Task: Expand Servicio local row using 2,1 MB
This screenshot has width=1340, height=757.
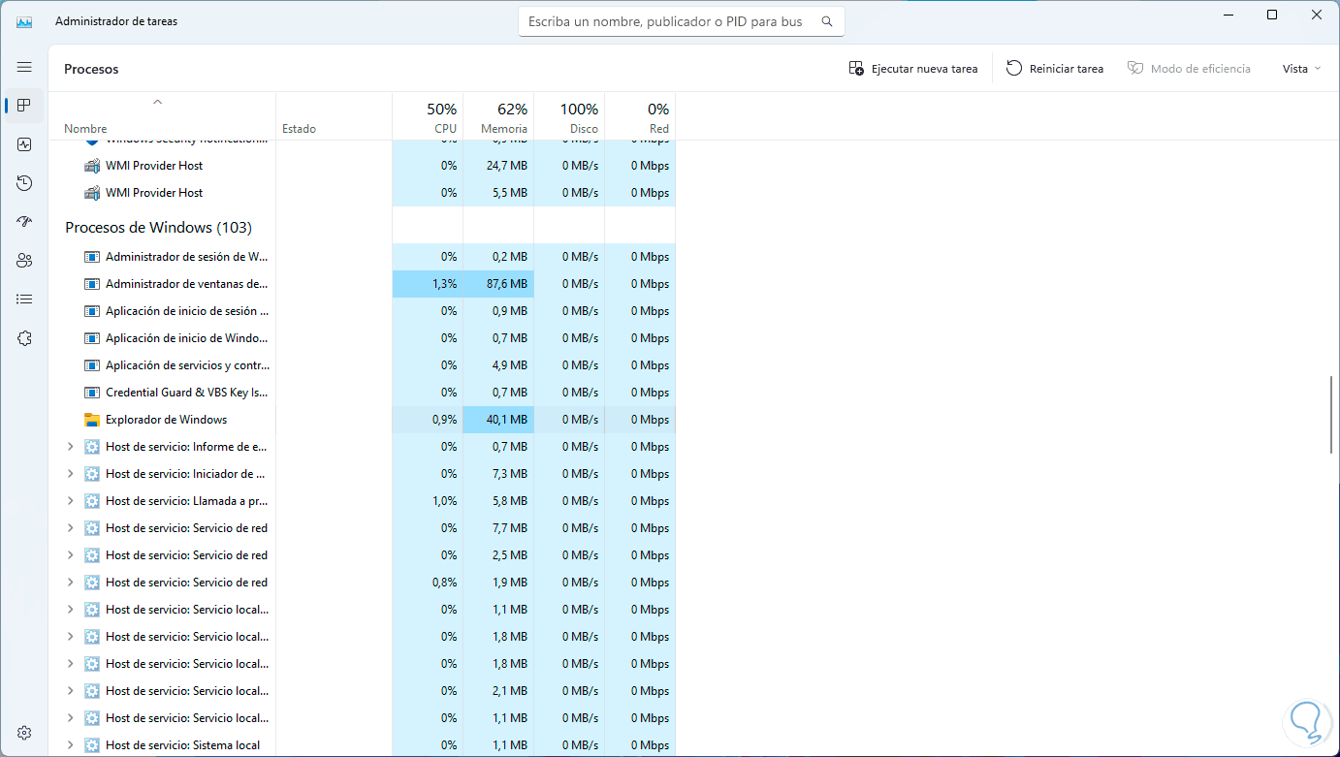Action: point(70,691)
